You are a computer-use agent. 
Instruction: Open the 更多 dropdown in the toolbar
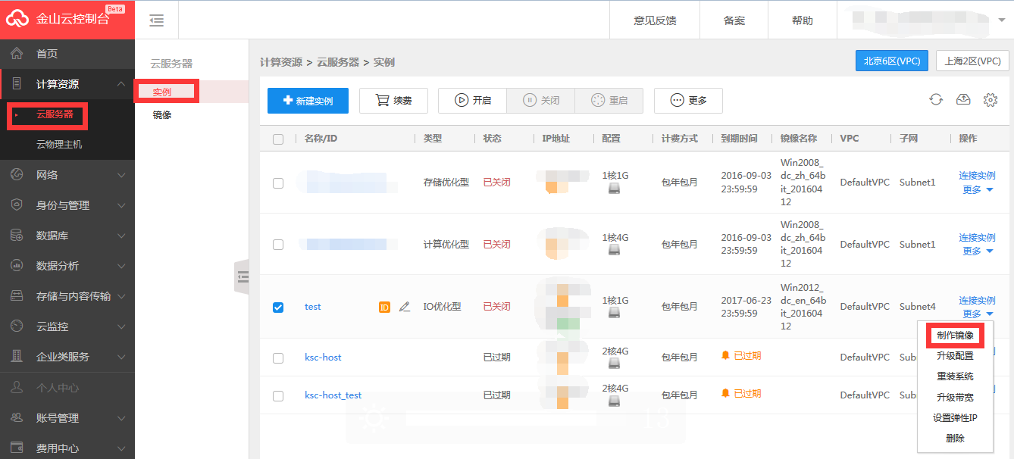[688, 101]
